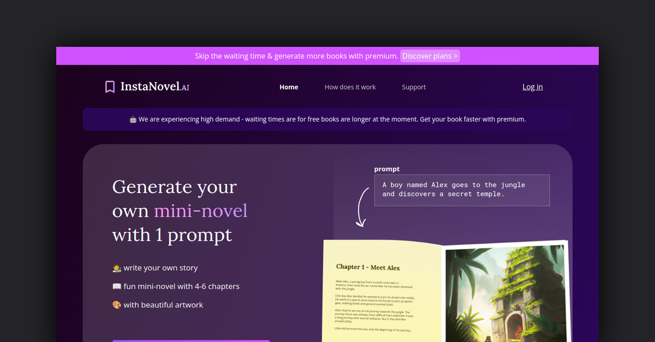Open the Home nav item
The height and width of the screenshot is (342, 655).
(x=289, y=87)
